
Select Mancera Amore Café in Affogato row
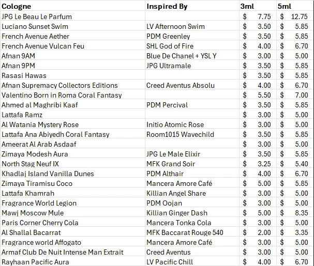click(x=192, y=242)
